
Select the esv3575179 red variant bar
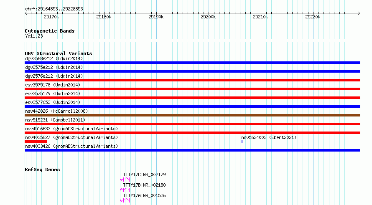point(192,98)
